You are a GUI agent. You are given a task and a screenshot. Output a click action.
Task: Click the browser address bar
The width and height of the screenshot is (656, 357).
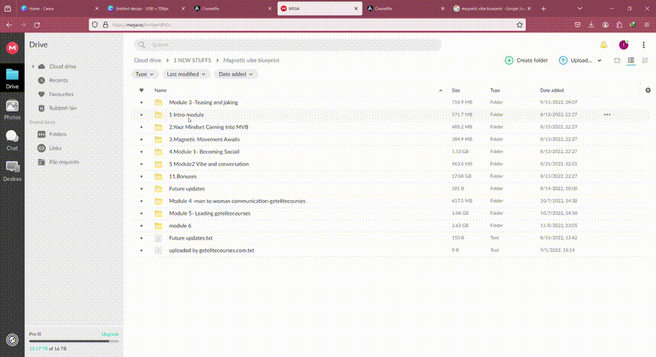pyautogui.click(x=307, y=25)
